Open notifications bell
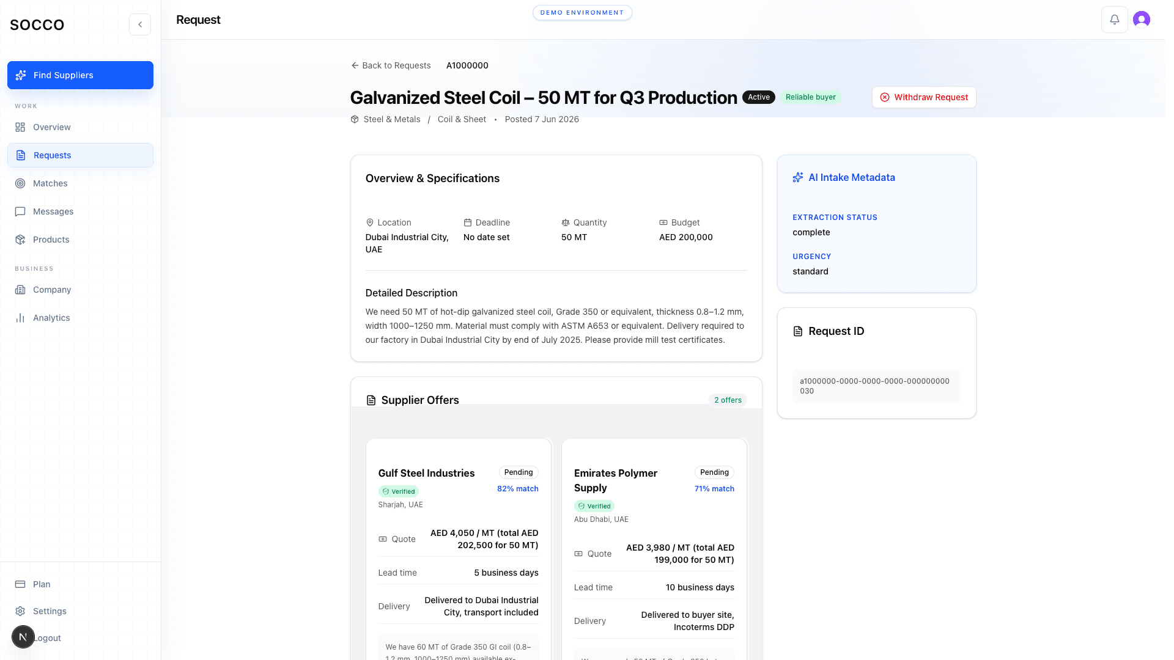The image size is (1174, 660). [x=1114, y=20]
